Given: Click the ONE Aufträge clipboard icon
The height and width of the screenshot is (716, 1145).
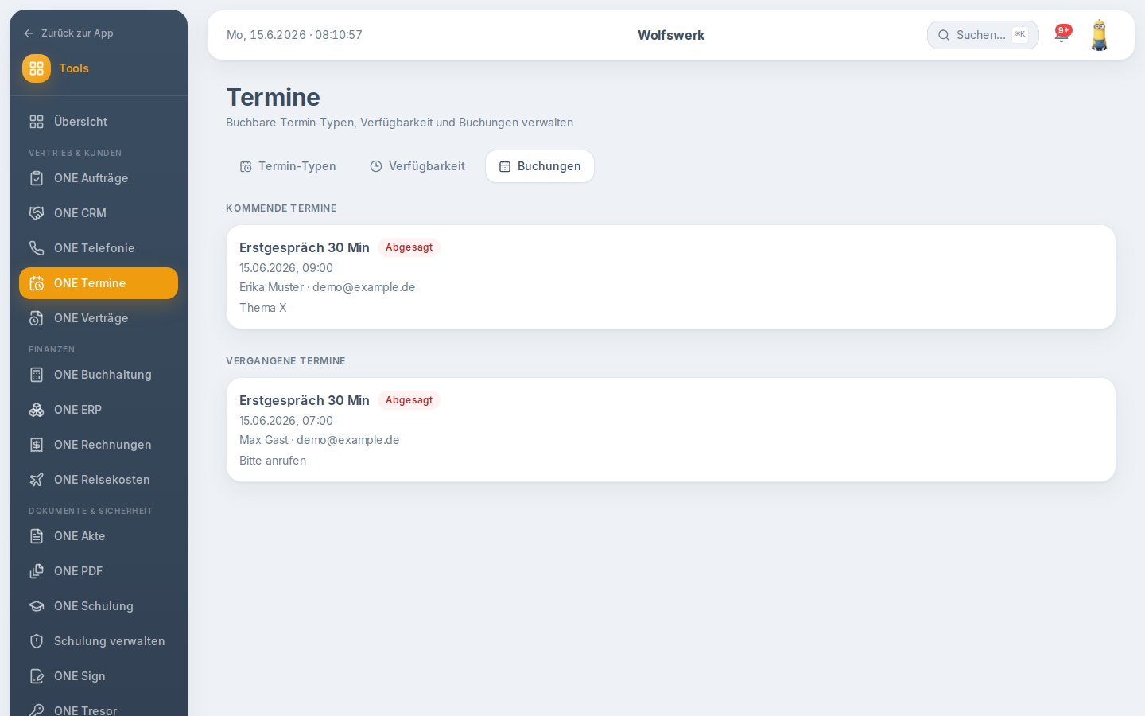Looking at the screenshot, I should [x=37, y=178].
